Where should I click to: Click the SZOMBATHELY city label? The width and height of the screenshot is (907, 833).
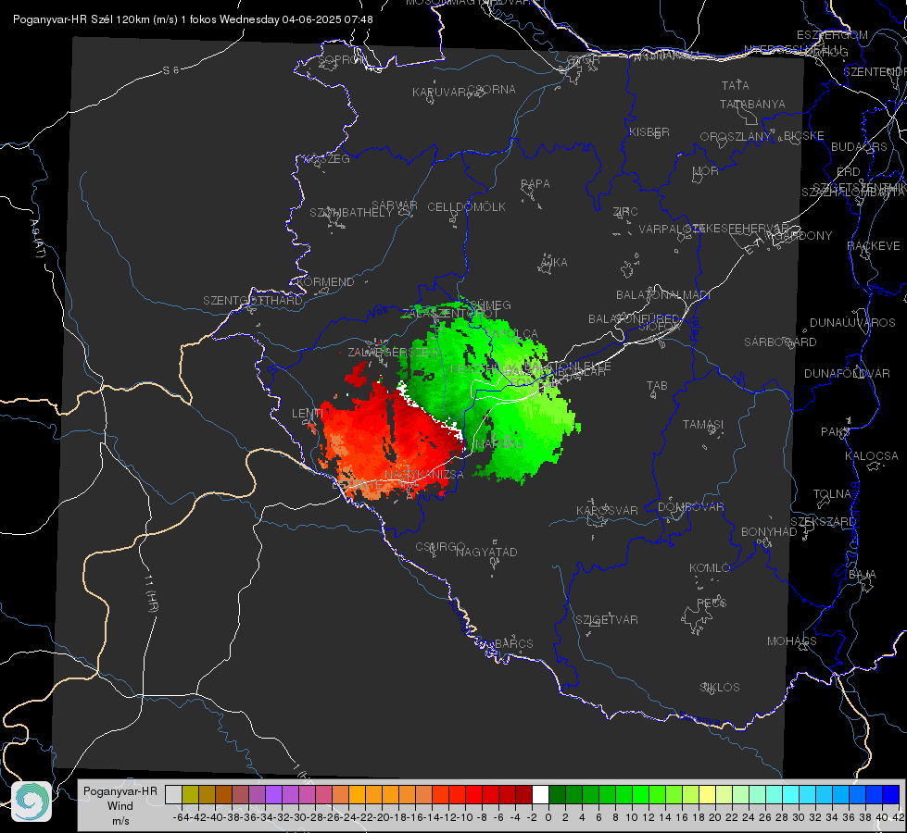pyautogui.click(x=351, y=213)
